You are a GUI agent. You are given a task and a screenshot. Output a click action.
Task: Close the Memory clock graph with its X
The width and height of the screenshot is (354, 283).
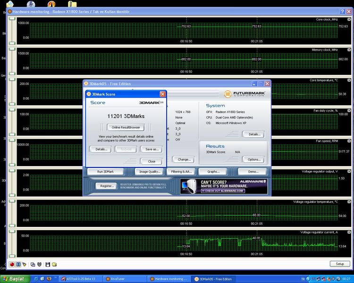point(349,50)
